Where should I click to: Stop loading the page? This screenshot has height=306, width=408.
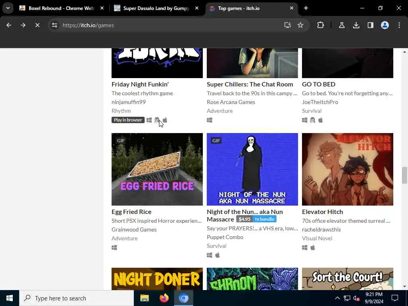pos(37,25)
